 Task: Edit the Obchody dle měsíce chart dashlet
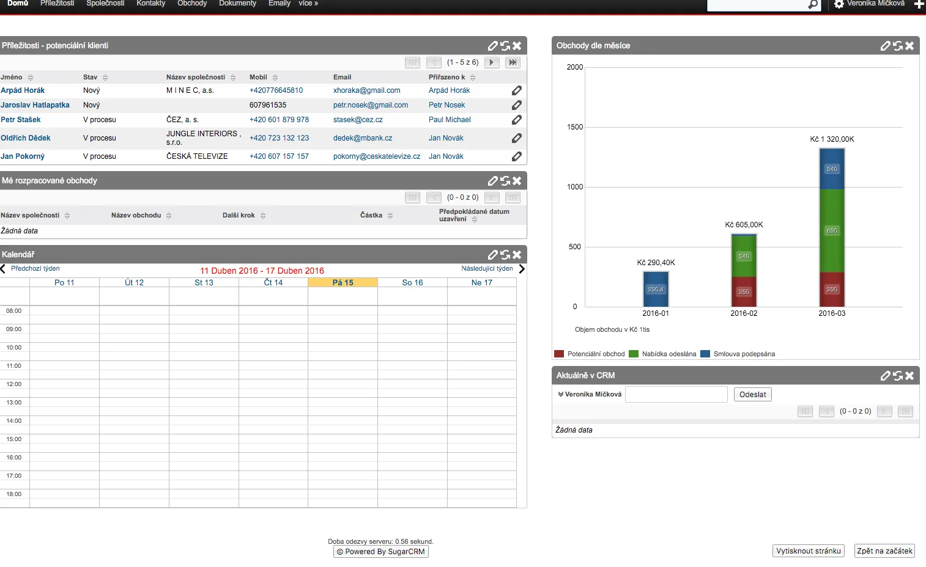point(886,46)
